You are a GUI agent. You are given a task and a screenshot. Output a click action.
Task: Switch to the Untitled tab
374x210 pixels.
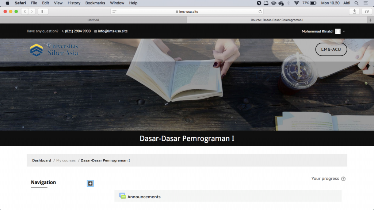pyautogui.click(x=93, y=20)
